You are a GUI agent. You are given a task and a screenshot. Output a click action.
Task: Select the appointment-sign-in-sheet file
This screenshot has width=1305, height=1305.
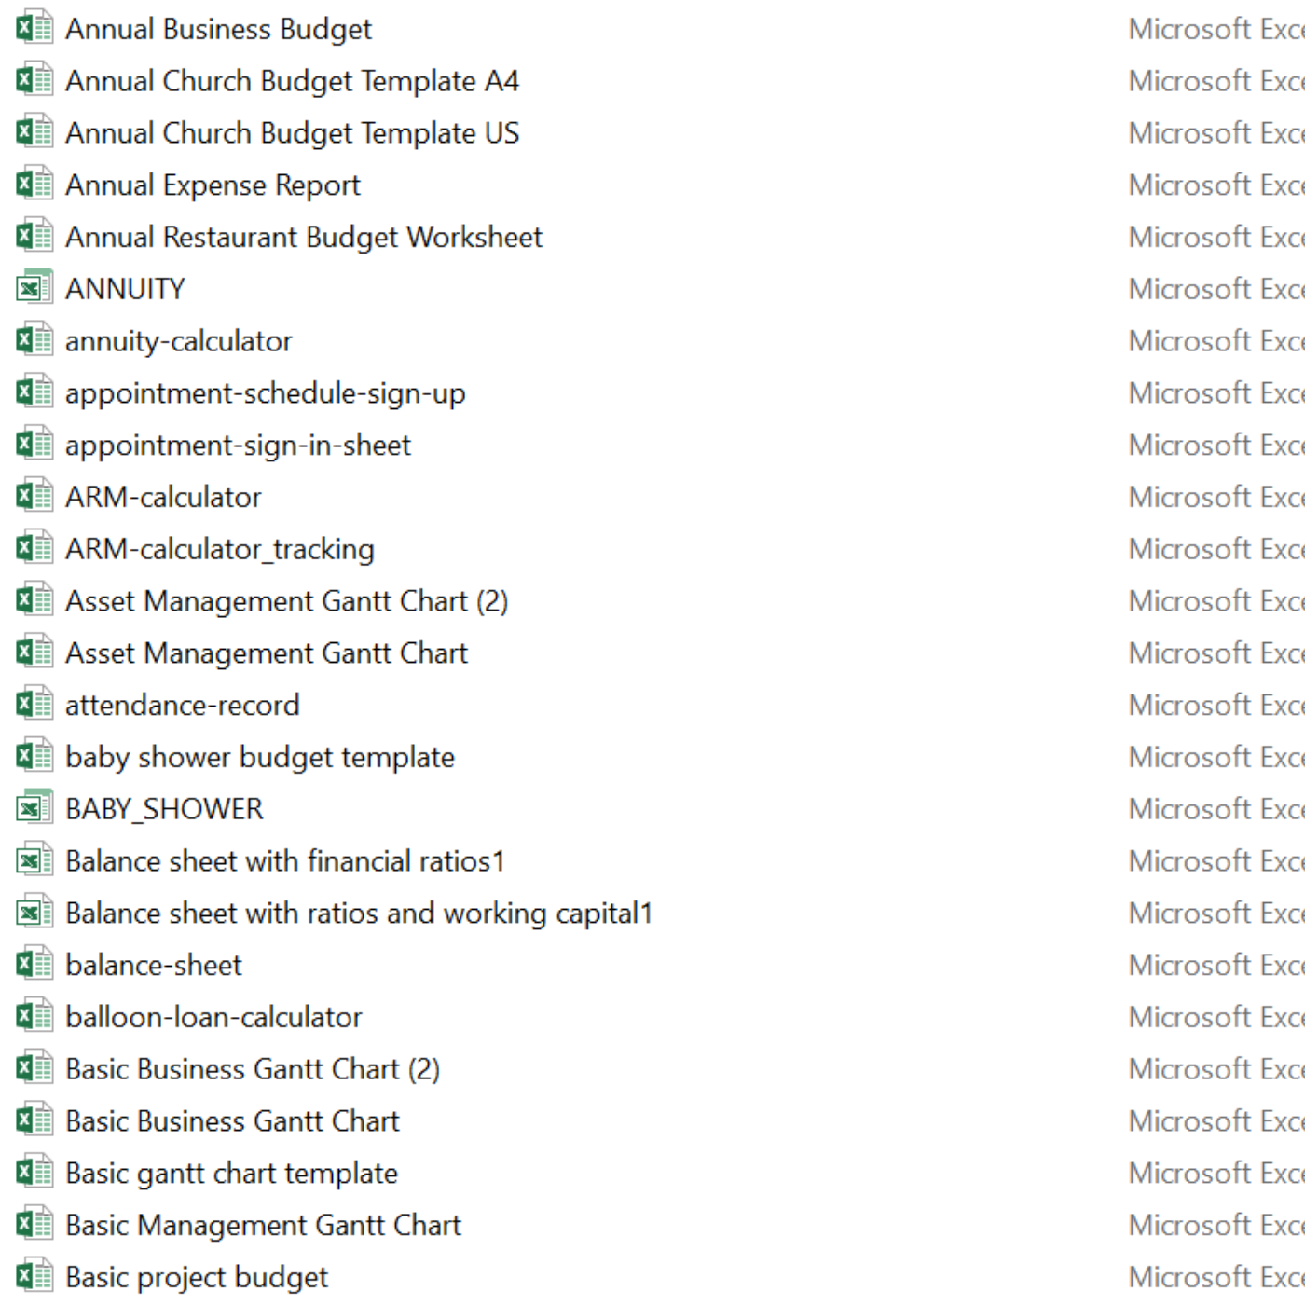[238, 446]
